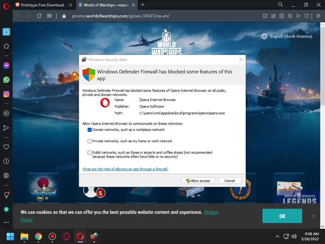This screenshot has height=244, width=325.
Task: Open the Privacy Policy link
Action: (x=211, y=212)
